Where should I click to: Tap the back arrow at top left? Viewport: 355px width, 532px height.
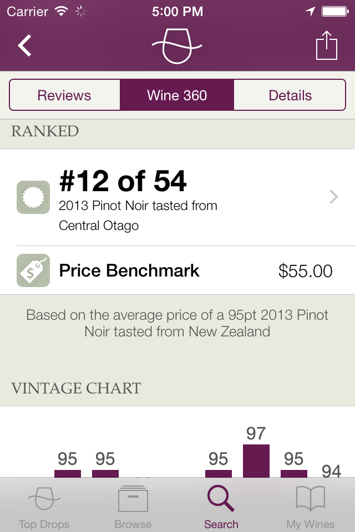click(x=24, y=45)
